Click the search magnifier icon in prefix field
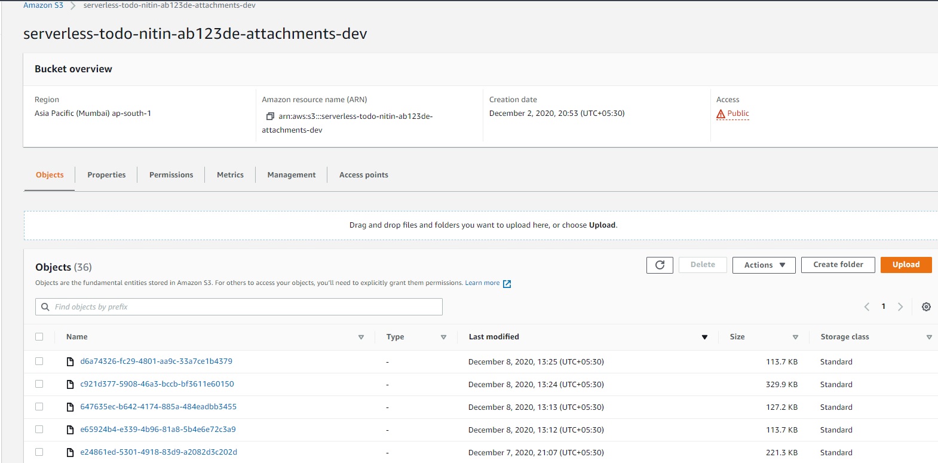Image resolution: width=938 pixels, height=463 pixels. coord(45,307)
